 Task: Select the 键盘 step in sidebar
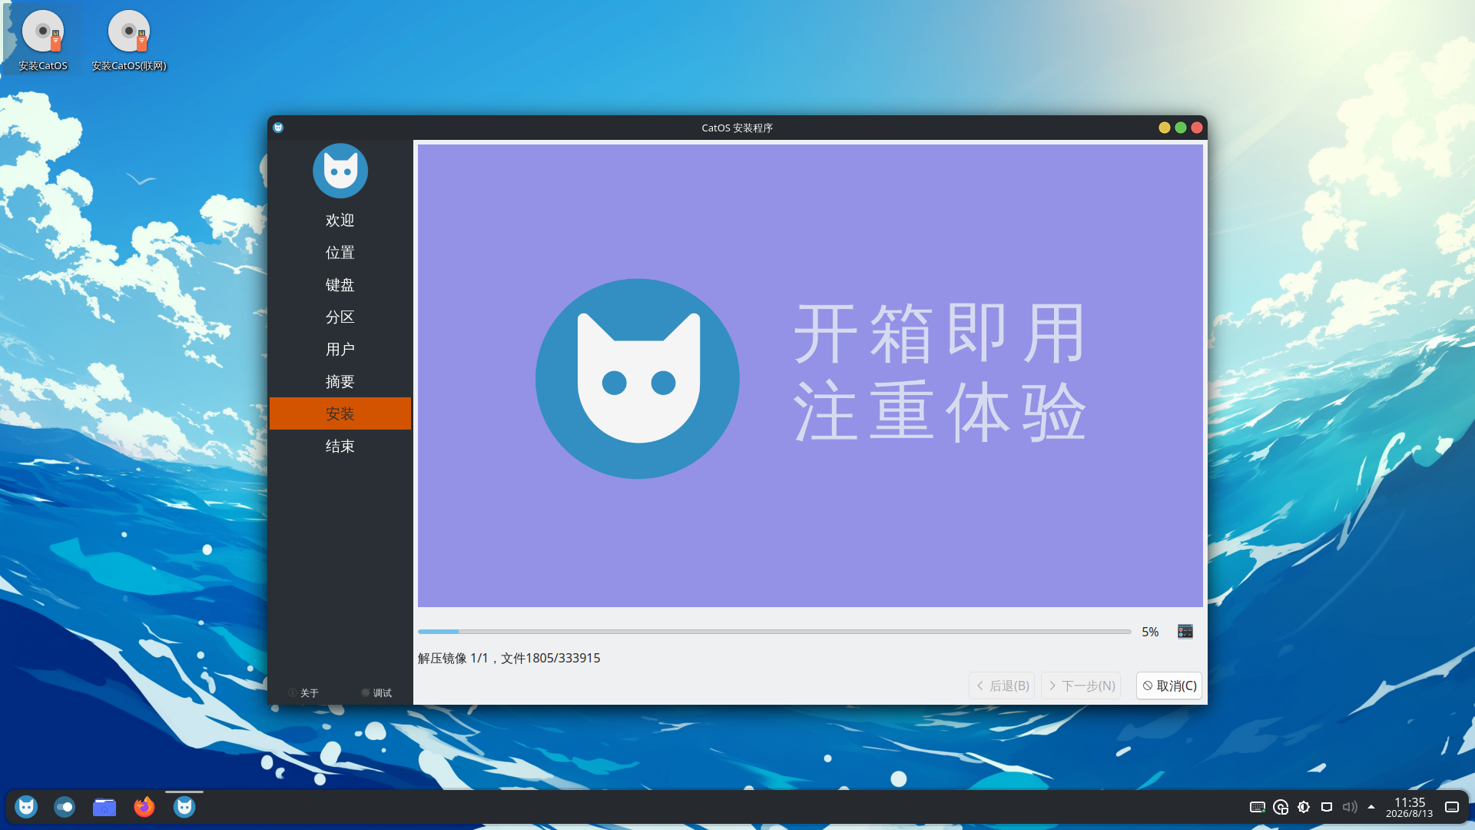pyautogui.click(x=340, y=285)
